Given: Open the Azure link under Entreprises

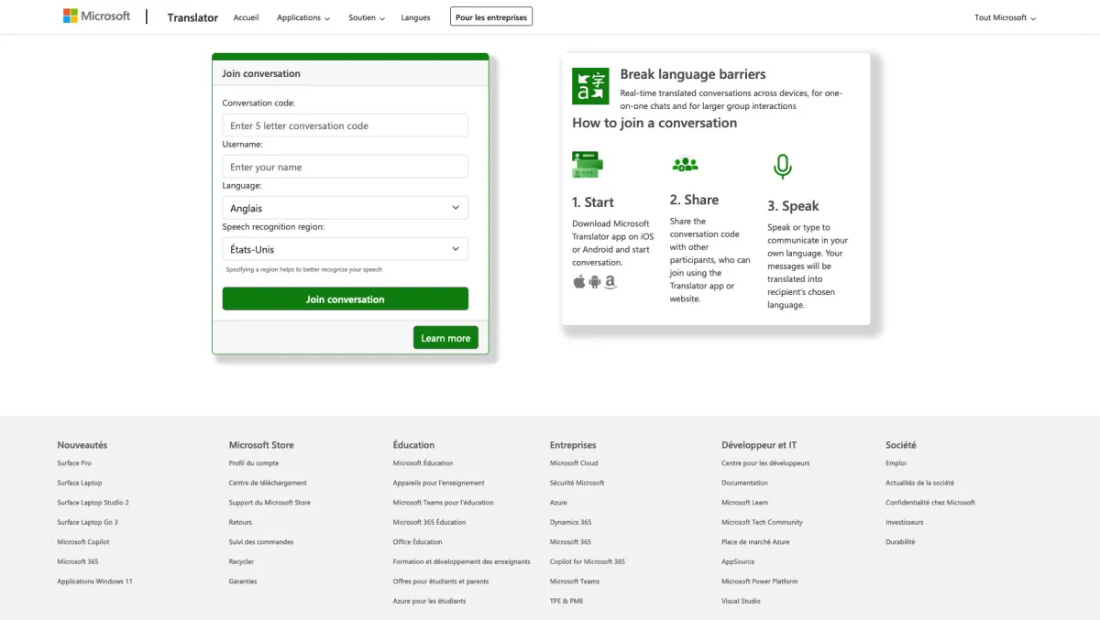Looking at the screenshot, I should 558,503.
